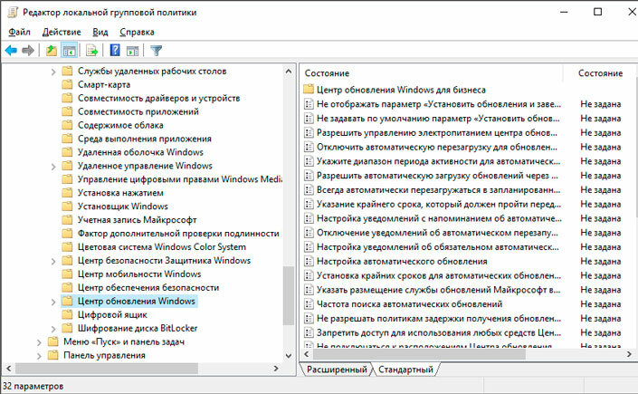The width and height of the screenshot is (638, 394).
Task: Open the Вид menu
Action: pyautogui.click(x=100, y=32)
